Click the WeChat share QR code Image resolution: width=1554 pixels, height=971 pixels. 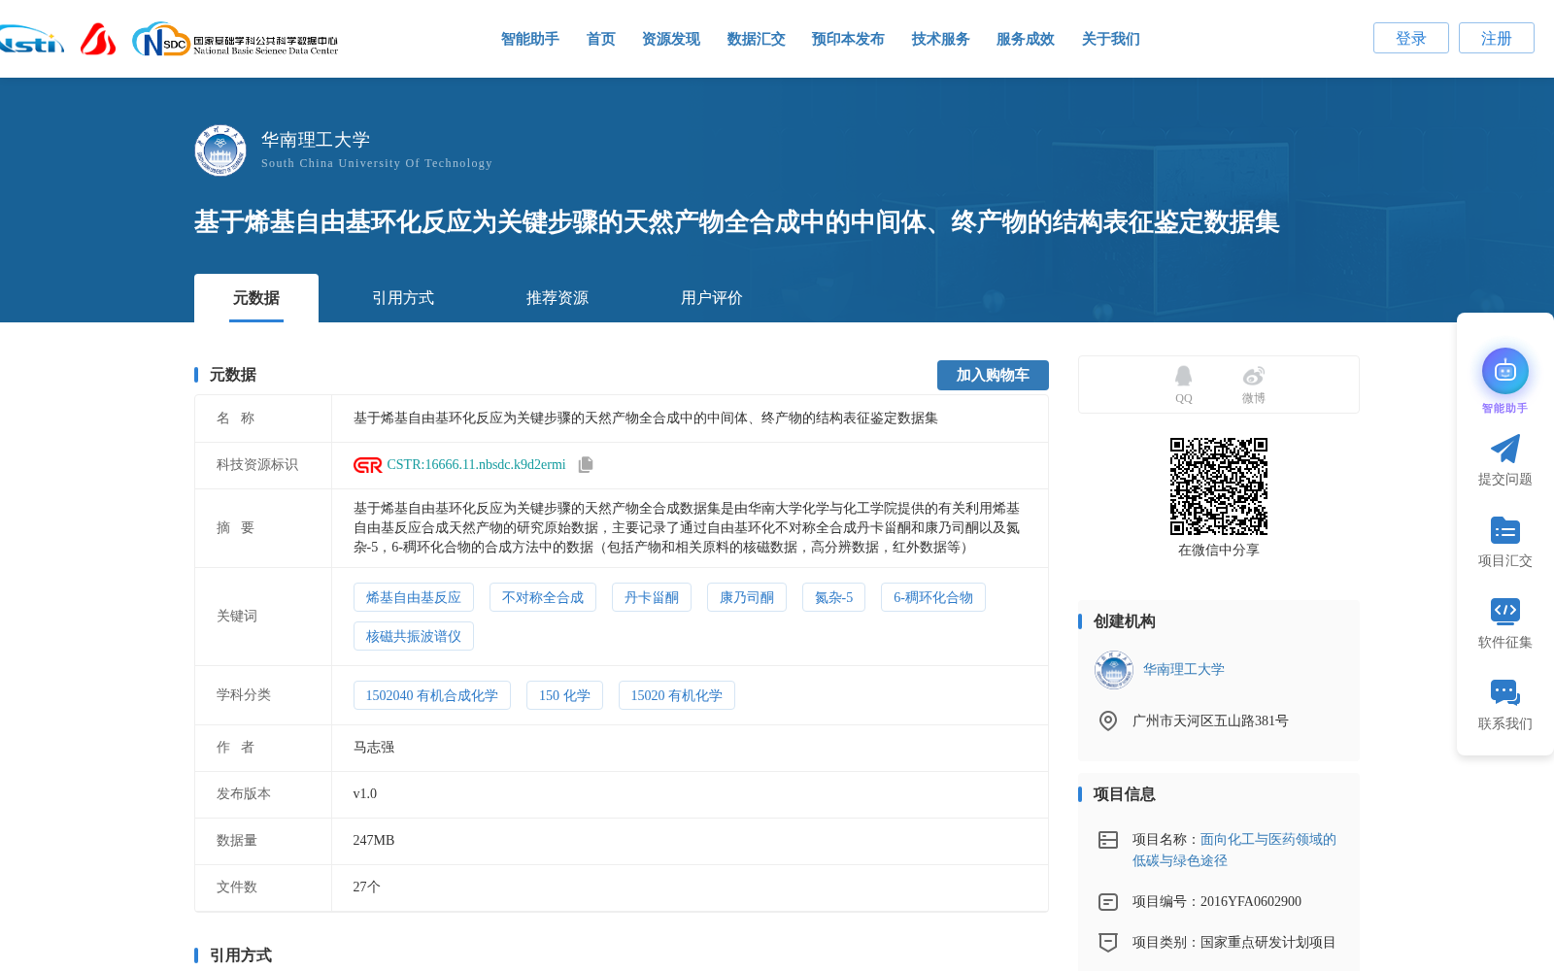coord(1219,486)
